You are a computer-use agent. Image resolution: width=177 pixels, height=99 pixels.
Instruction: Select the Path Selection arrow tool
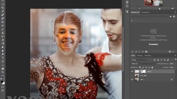coord(2,65)
